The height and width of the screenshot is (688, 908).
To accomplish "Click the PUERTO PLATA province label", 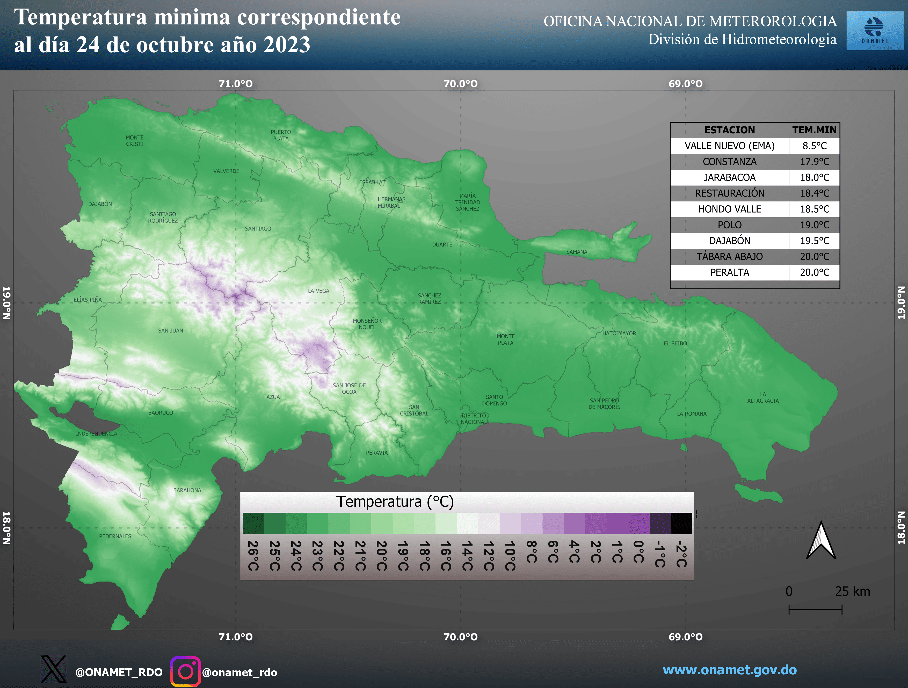I will (x=281, y=135).
